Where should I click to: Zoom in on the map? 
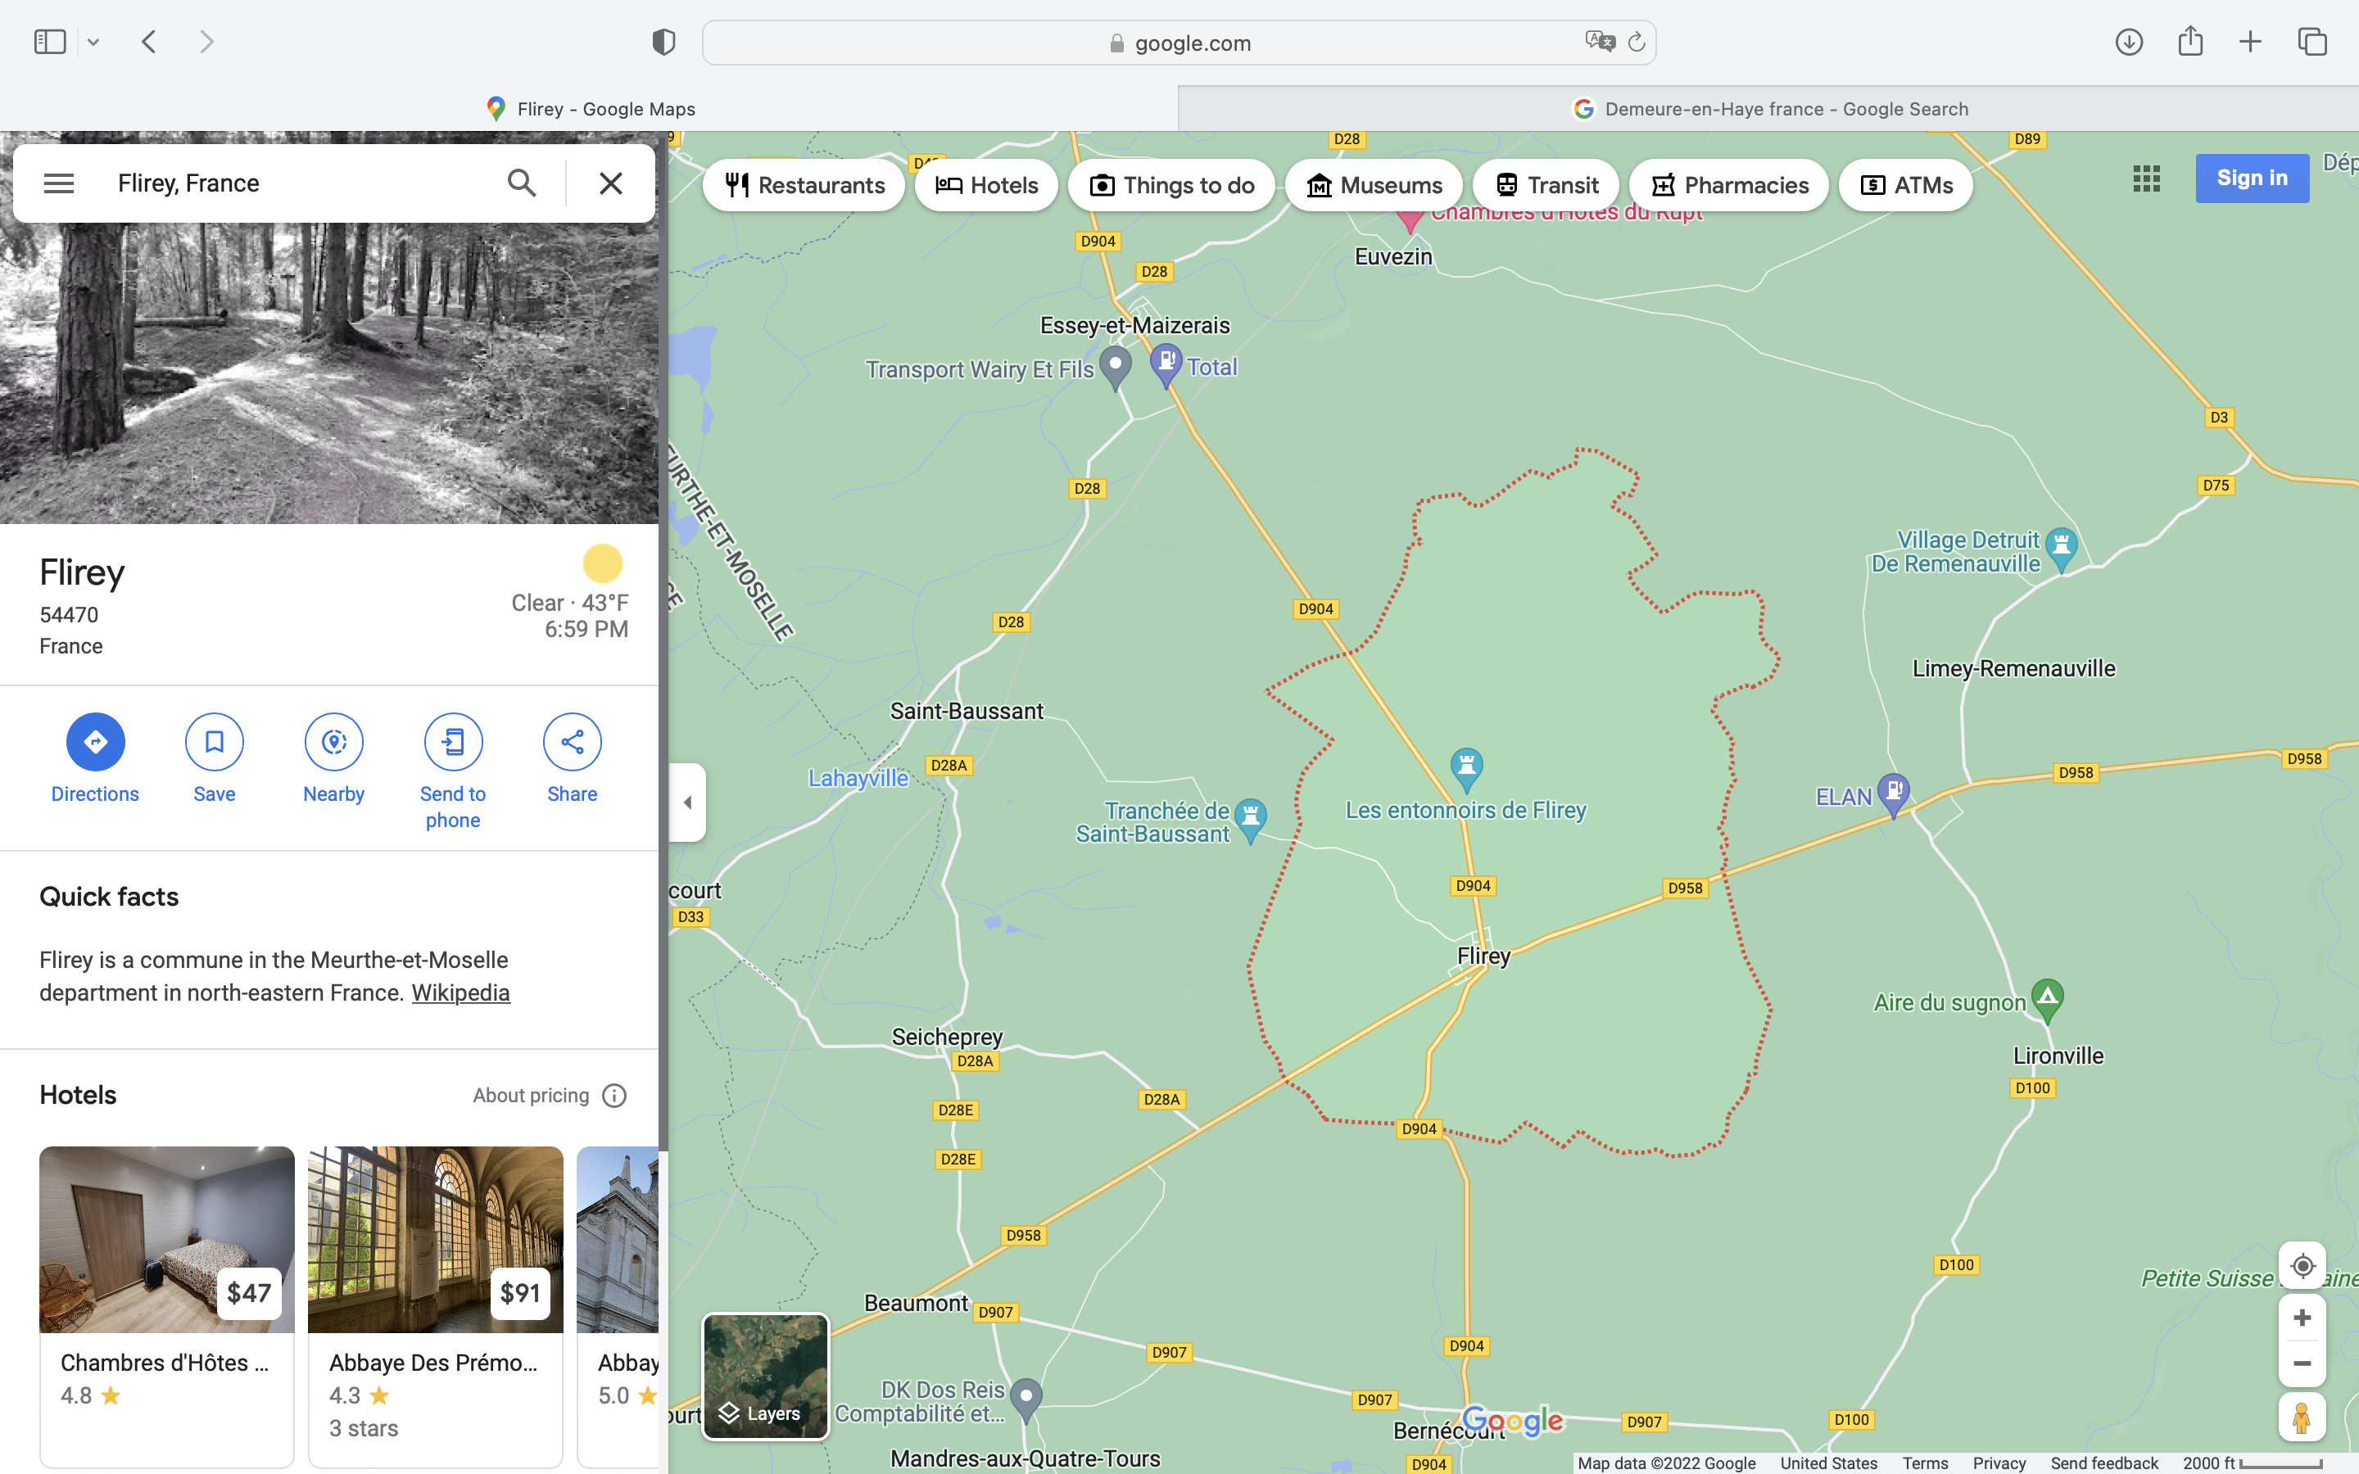pyautogui.click(x=2302, y=1318)
